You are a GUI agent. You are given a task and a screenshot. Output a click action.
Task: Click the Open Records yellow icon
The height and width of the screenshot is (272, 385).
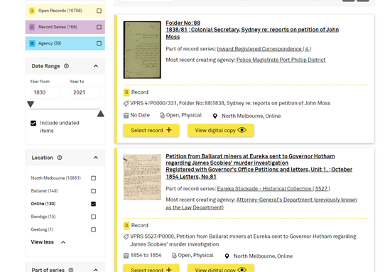pos(32,11)
